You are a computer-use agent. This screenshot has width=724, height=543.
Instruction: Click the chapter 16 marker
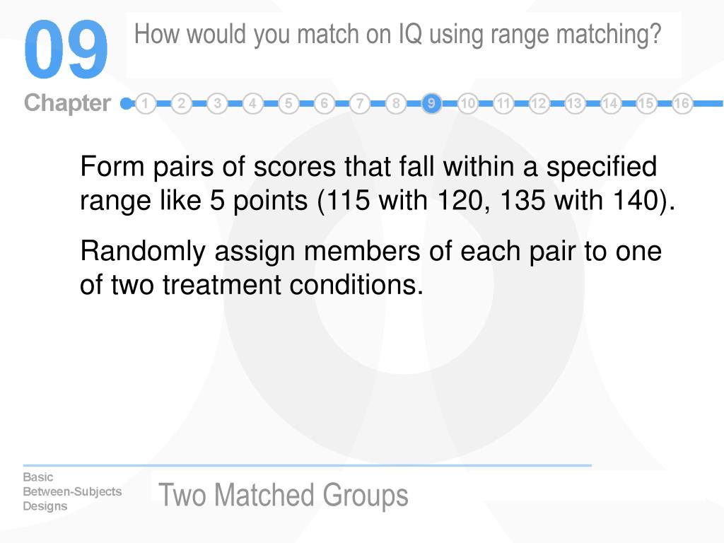tap(682, 103)
